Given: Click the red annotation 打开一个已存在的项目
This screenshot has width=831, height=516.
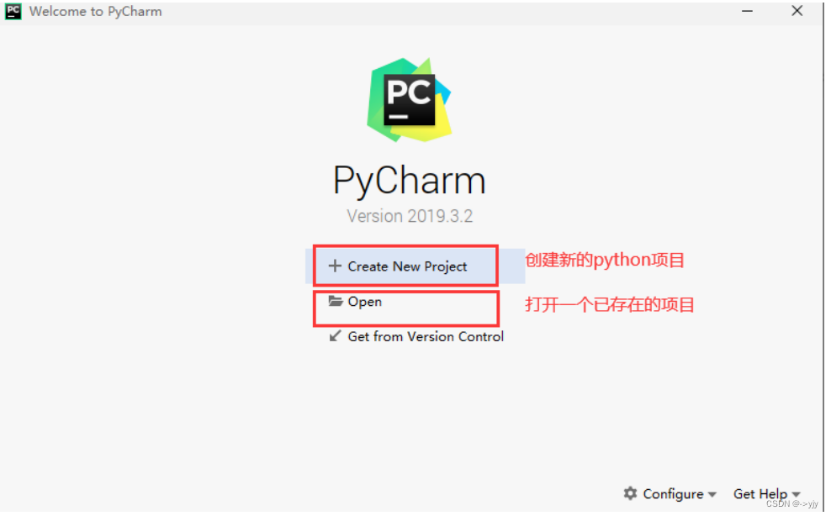Looking at the screenshot, I should 610,304.
